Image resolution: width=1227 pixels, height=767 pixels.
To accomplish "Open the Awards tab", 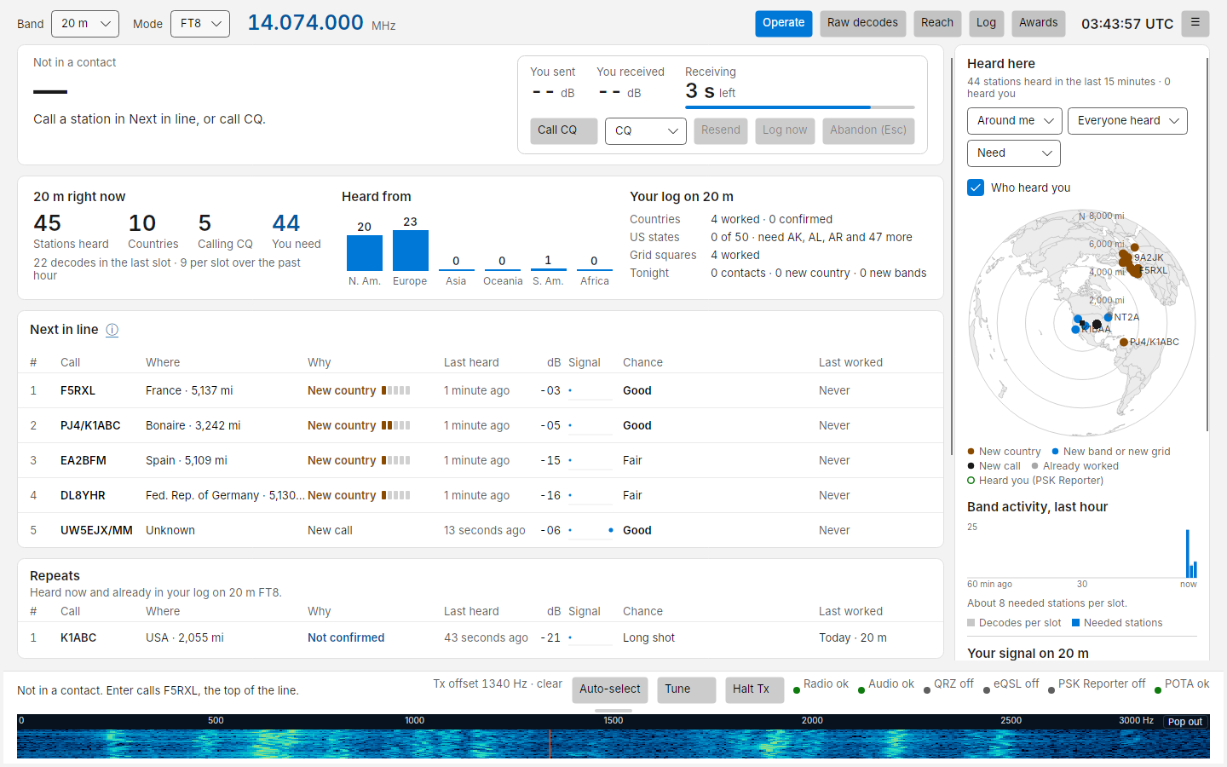I will click(x=1039, y=23).
